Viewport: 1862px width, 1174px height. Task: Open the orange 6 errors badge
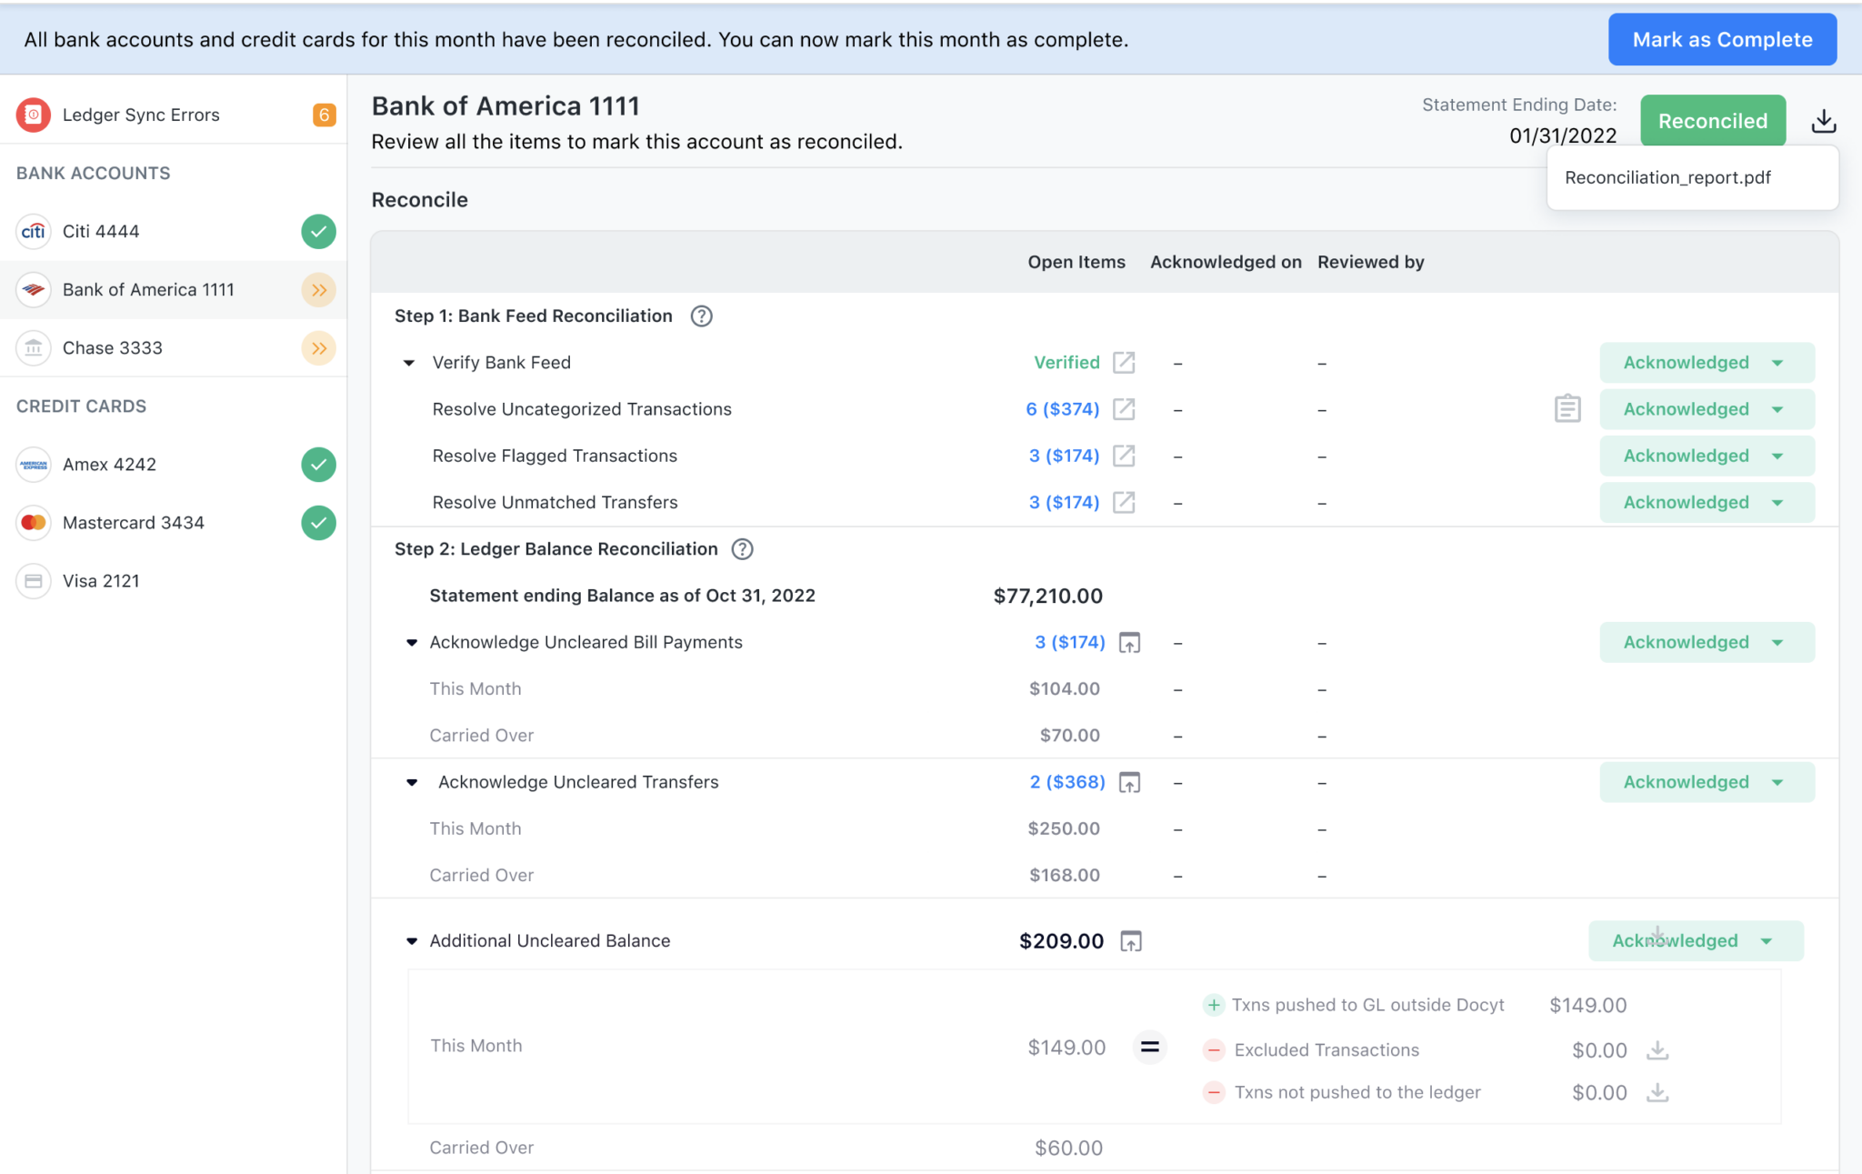pyautogui.click(x=324, y=115)
